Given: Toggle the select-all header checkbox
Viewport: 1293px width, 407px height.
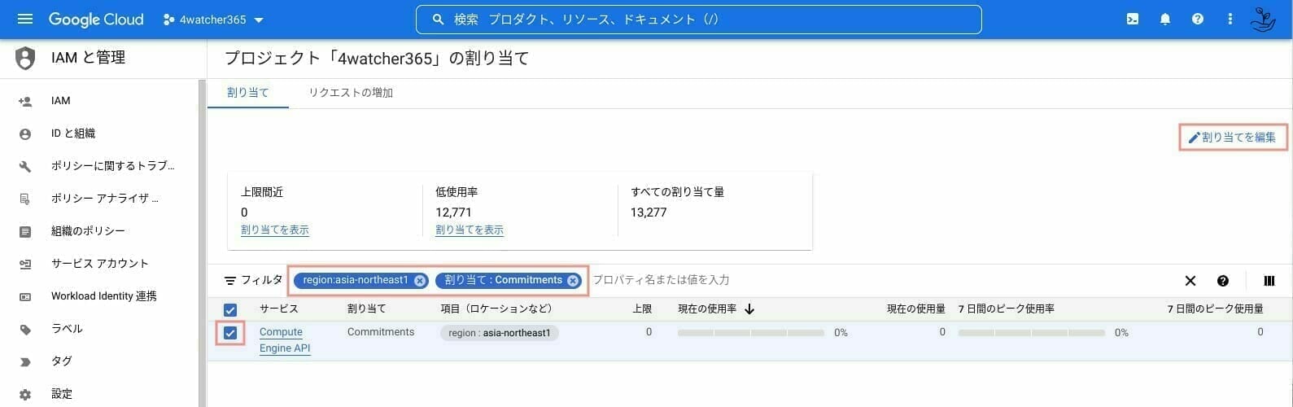Looking at the screenshot, I should [230, 310].
